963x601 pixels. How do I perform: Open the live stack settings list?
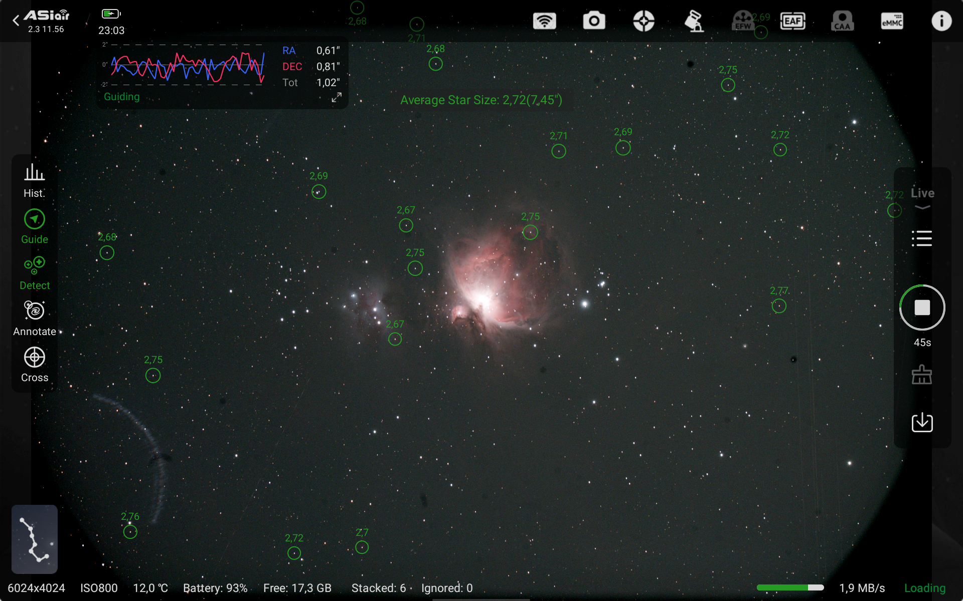922,238
